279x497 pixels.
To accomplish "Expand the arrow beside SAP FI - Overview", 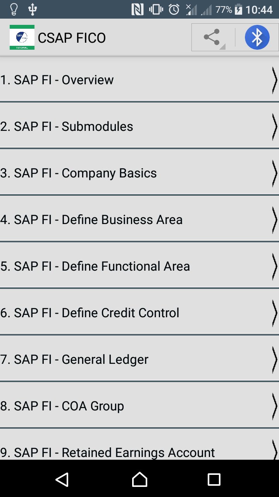I will point(274,80).
